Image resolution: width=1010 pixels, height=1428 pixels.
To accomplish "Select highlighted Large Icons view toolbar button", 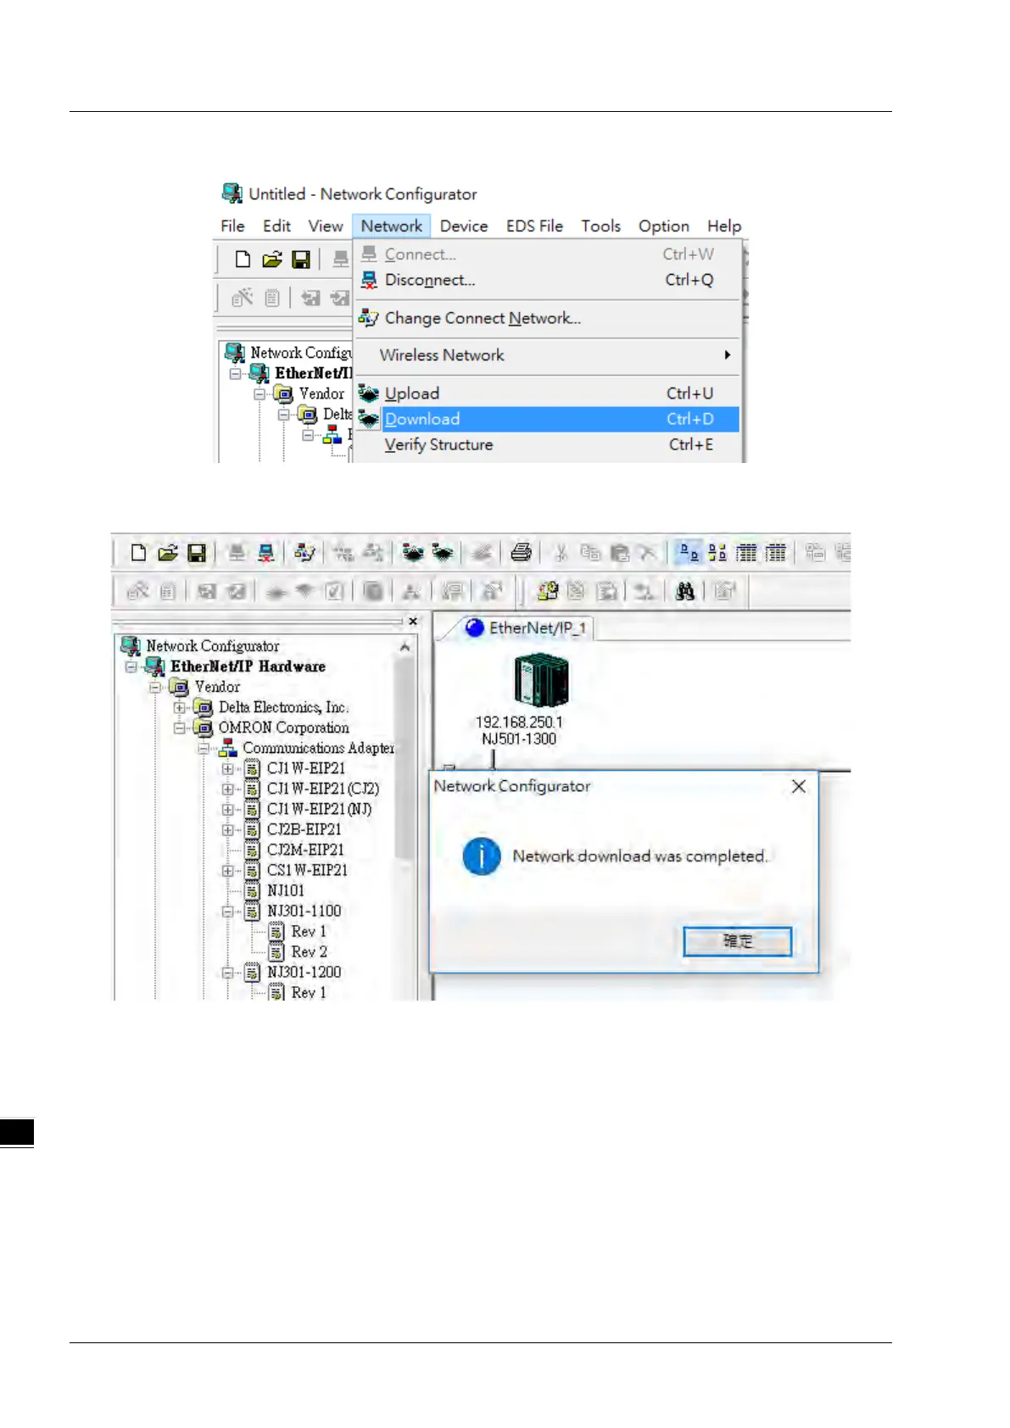I will point(689,553).
